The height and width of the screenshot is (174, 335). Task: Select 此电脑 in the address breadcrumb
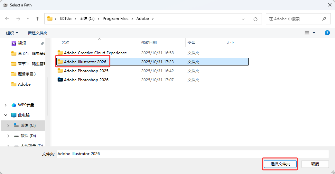pos(66,19)
